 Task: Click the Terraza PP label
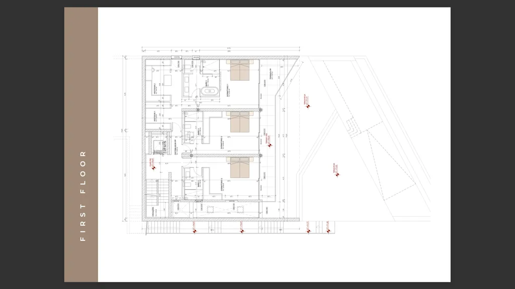270,74
